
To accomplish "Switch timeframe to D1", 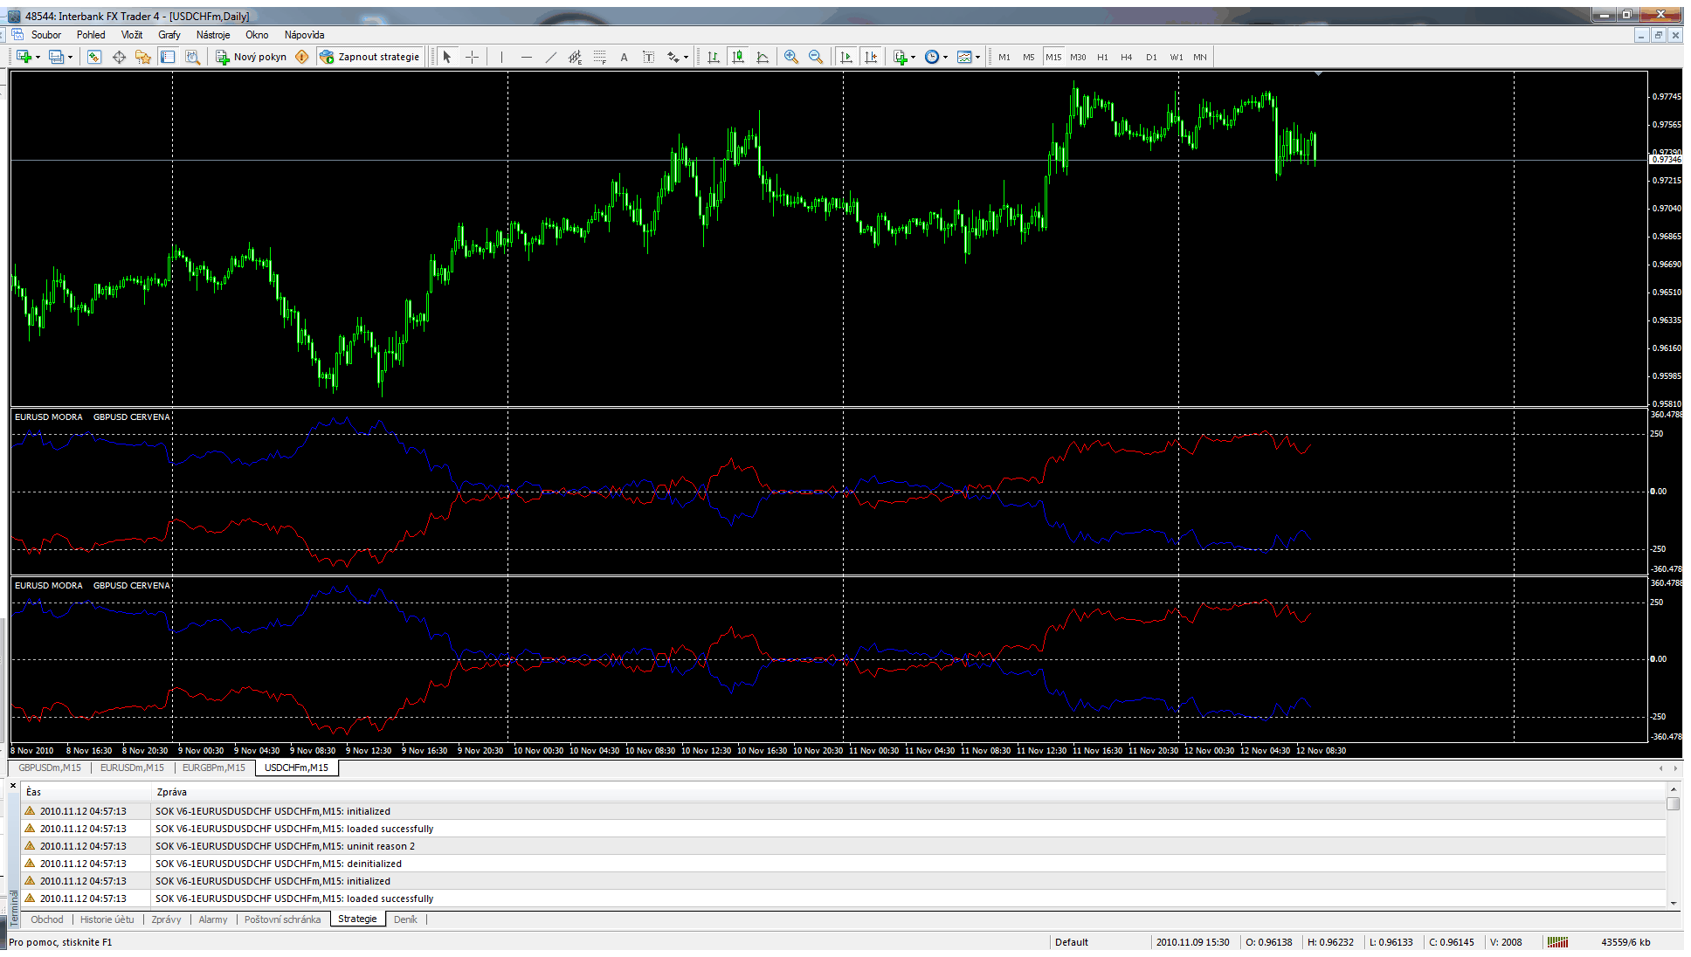I will click(x=1151, y=57).
